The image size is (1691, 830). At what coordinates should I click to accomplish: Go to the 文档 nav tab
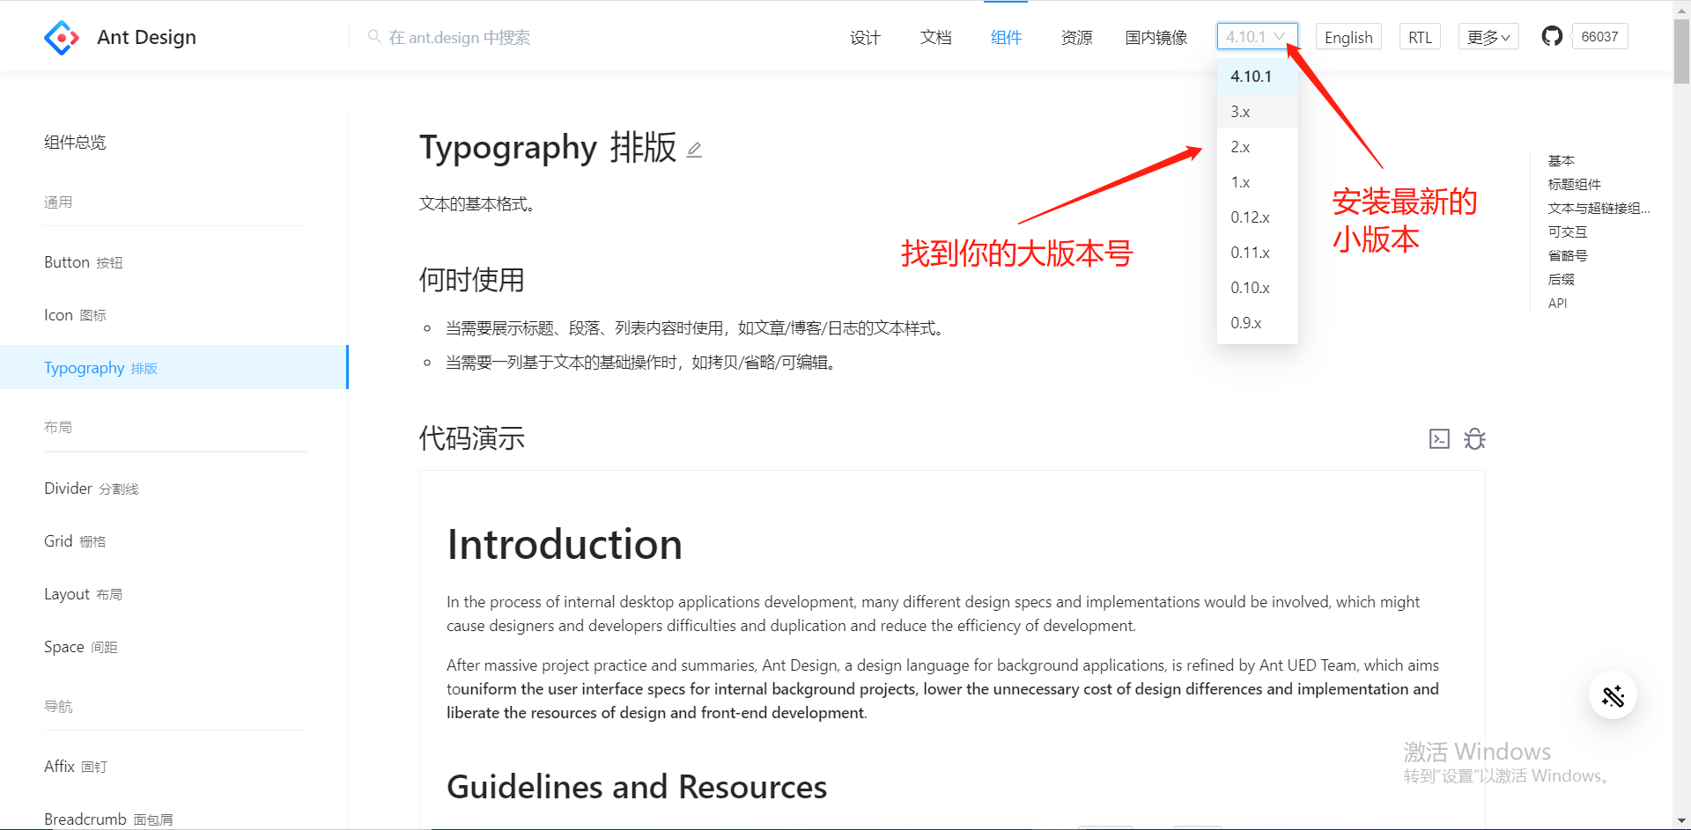pos(935,37)
